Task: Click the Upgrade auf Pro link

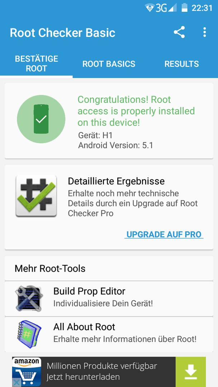Action: tap(164, 235)
